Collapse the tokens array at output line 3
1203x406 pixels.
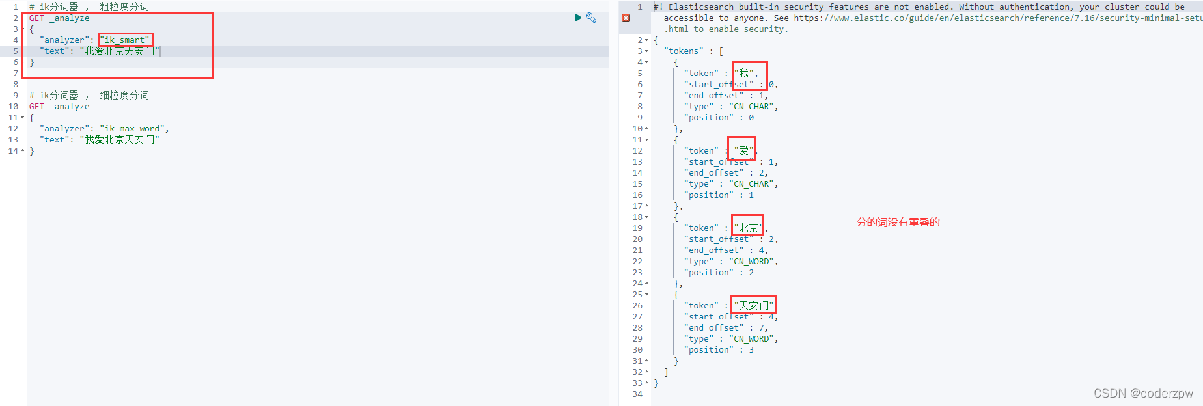pos(647,51)
